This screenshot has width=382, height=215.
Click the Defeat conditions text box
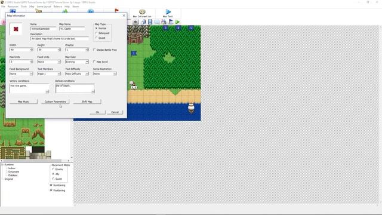pos(75,88)
